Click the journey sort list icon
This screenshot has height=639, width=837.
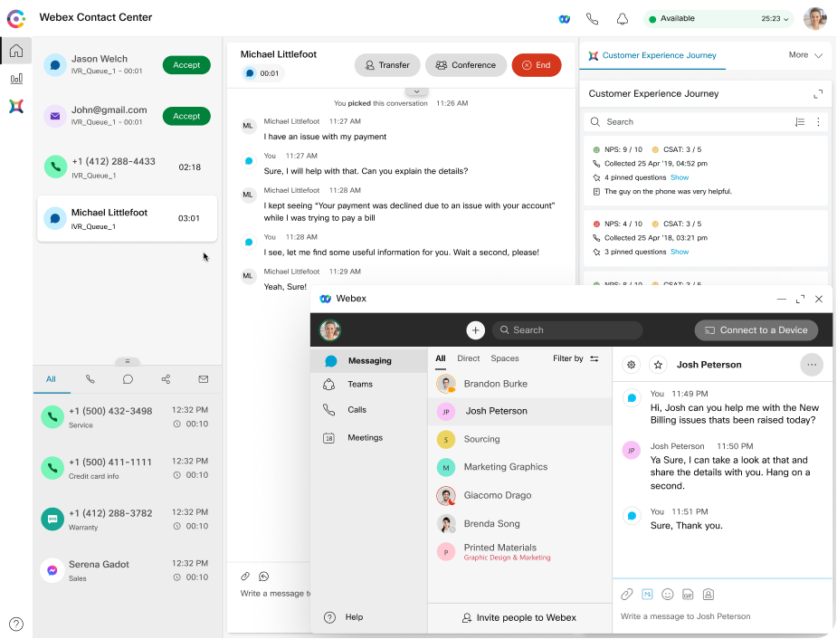pyautogui.click(x=800, y=122)
